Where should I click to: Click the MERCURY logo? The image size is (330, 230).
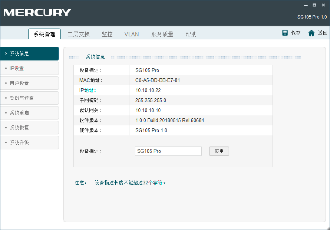38,12
